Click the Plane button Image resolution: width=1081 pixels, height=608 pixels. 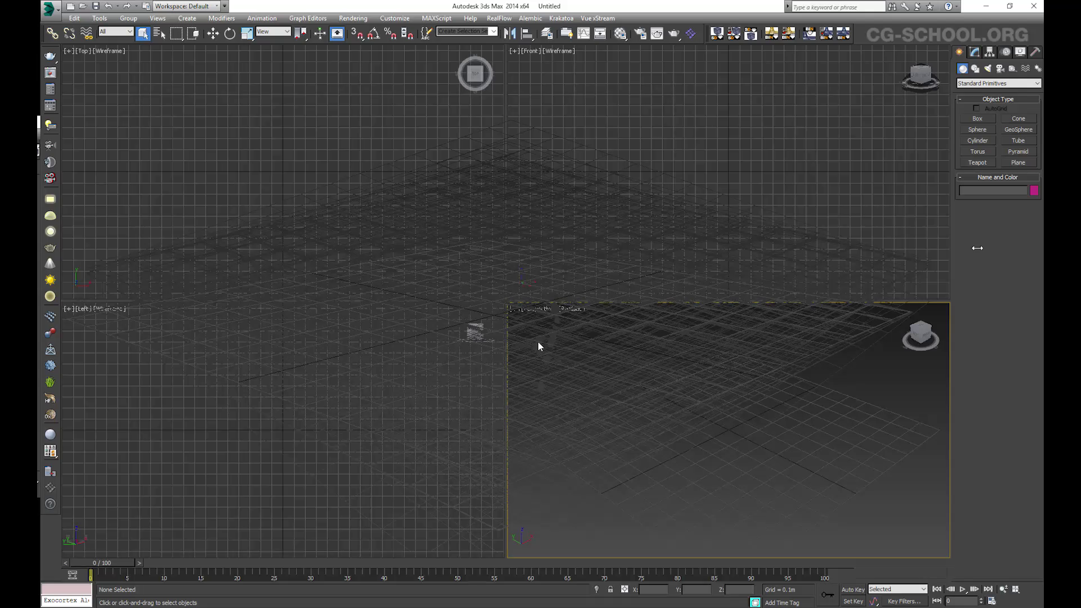click(1018, 163)
